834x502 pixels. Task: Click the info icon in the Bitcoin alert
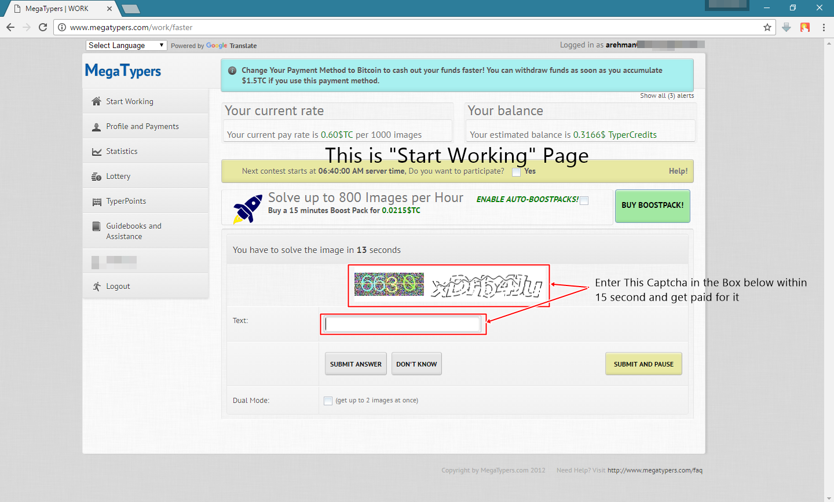pyautogui.click(x=232, y=71)
